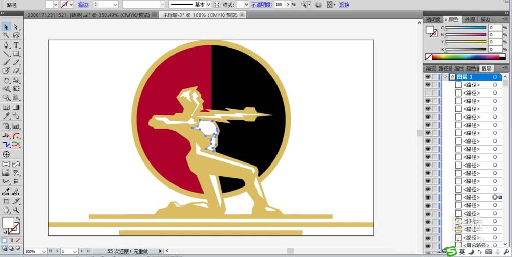Hide 图层 1 using its eye icon
This screenshot has width=512, height=257.
click(x=428, y=77)
